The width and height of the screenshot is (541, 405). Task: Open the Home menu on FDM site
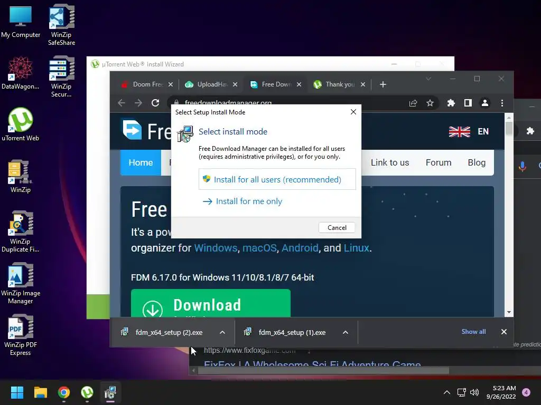pyautogui.click(x=141, y=162)
